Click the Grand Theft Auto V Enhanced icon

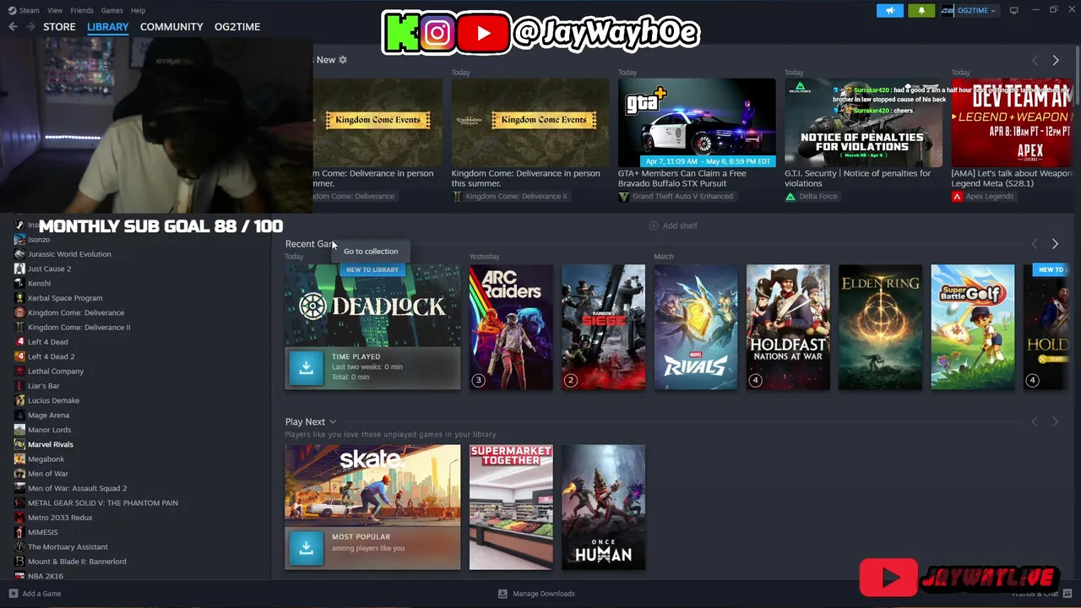(624, 196)
